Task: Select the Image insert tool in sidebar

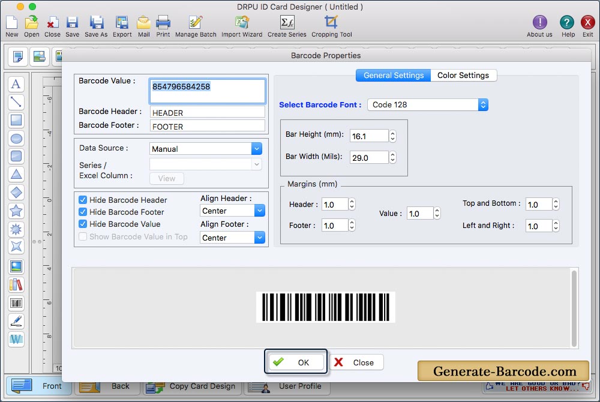Action: coord(16,266)
